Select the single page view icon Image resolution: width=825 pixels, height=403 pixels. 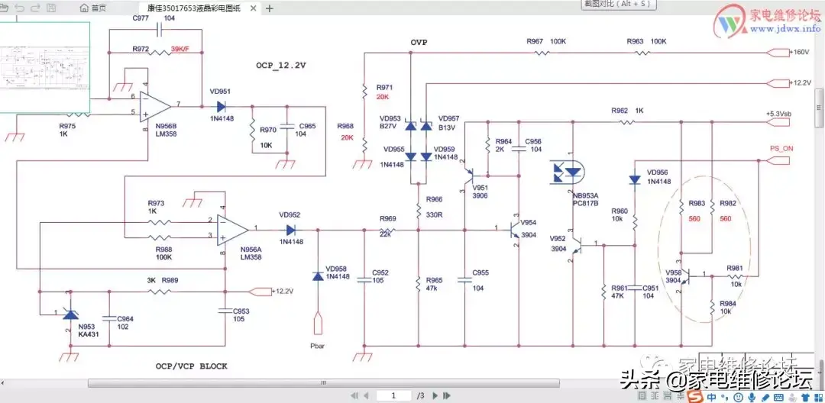(x=642, y=396)
